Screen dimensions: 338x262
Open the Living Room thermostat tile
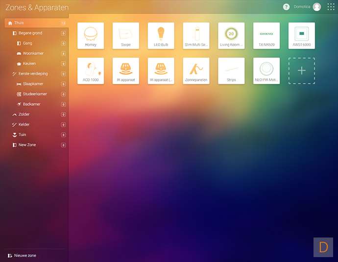click(231, 36)
